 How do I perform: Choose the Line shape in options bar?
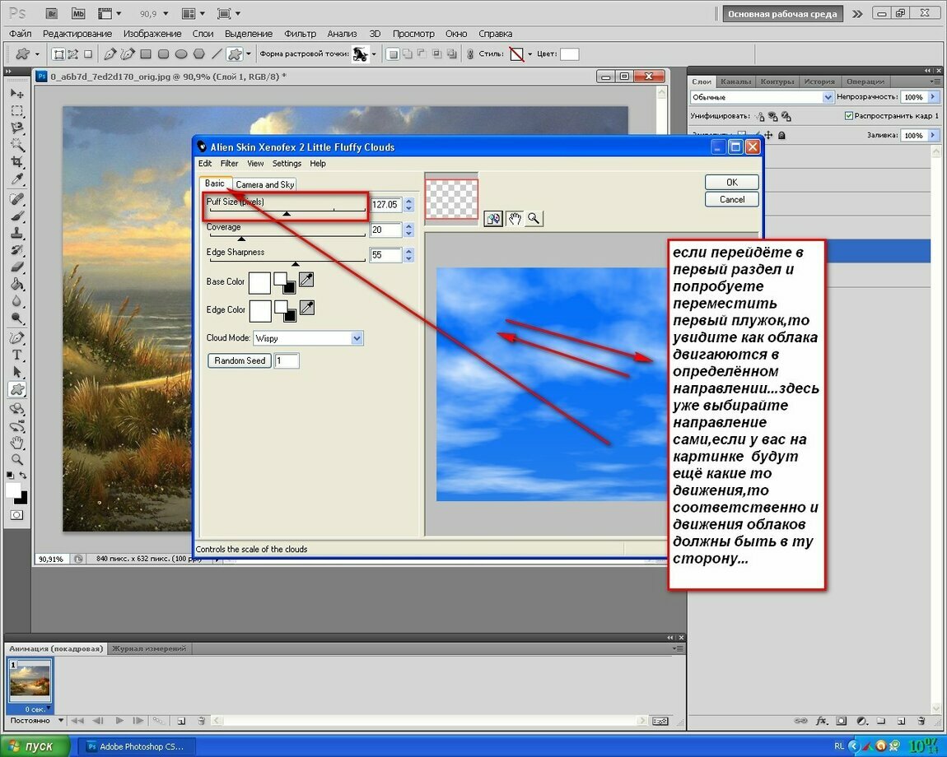pos(217,54)
